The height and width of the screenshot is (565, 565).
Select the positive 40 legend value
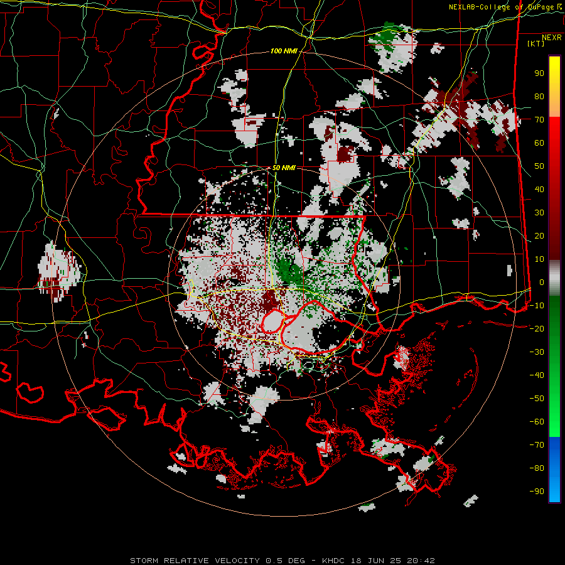click(x=539, y=190)
